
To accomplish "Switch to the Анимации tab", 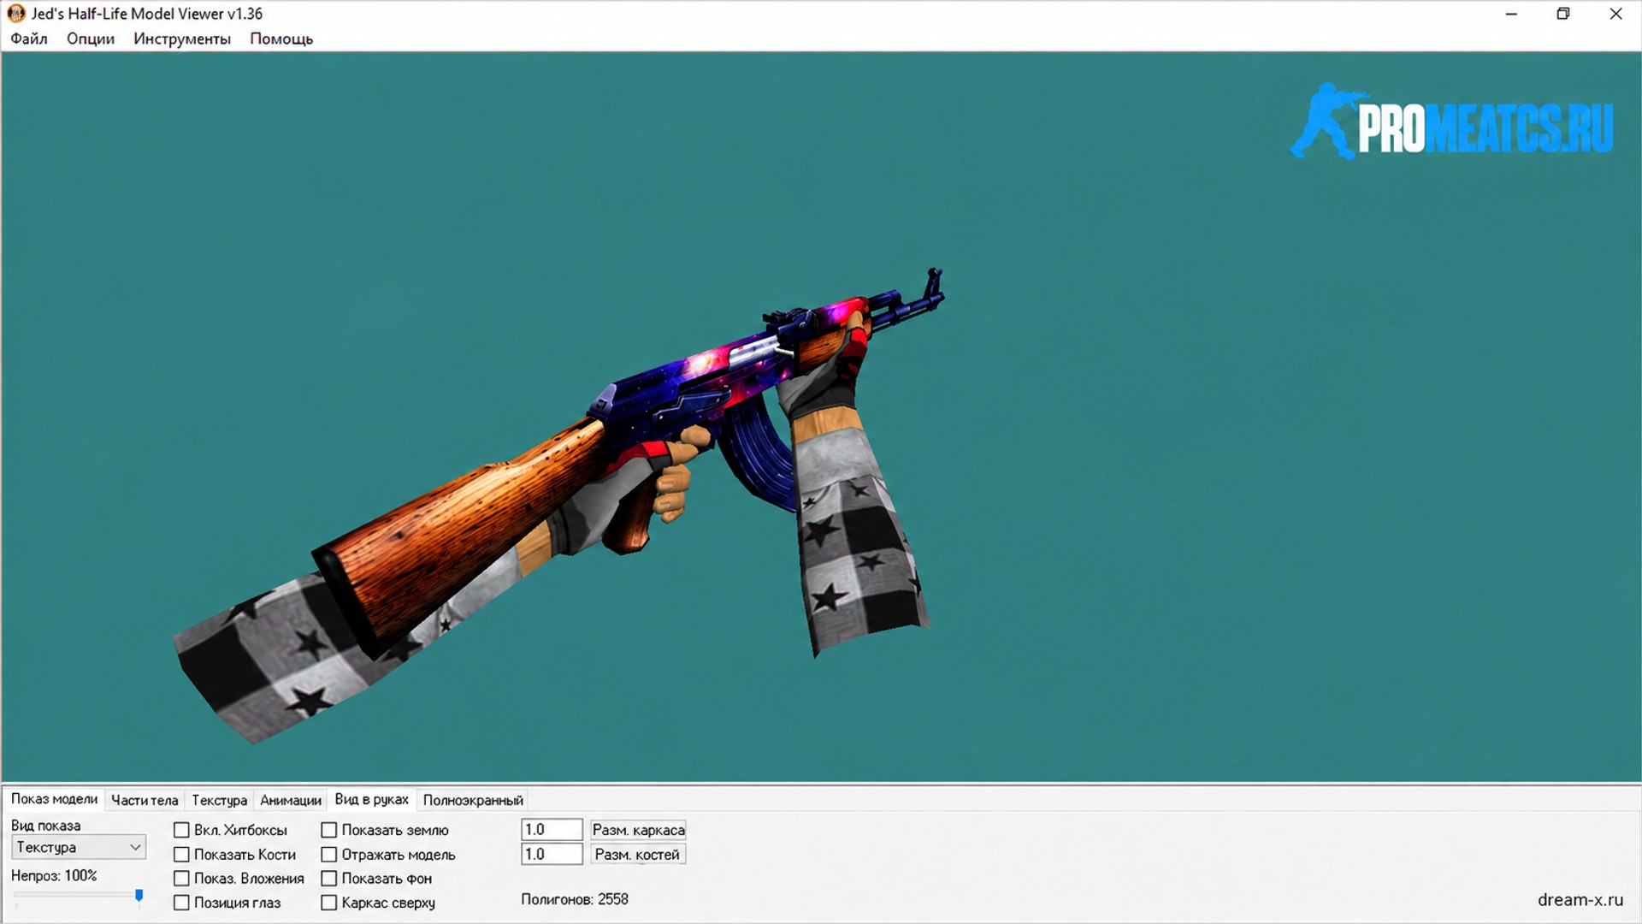I will coord(291,800).
